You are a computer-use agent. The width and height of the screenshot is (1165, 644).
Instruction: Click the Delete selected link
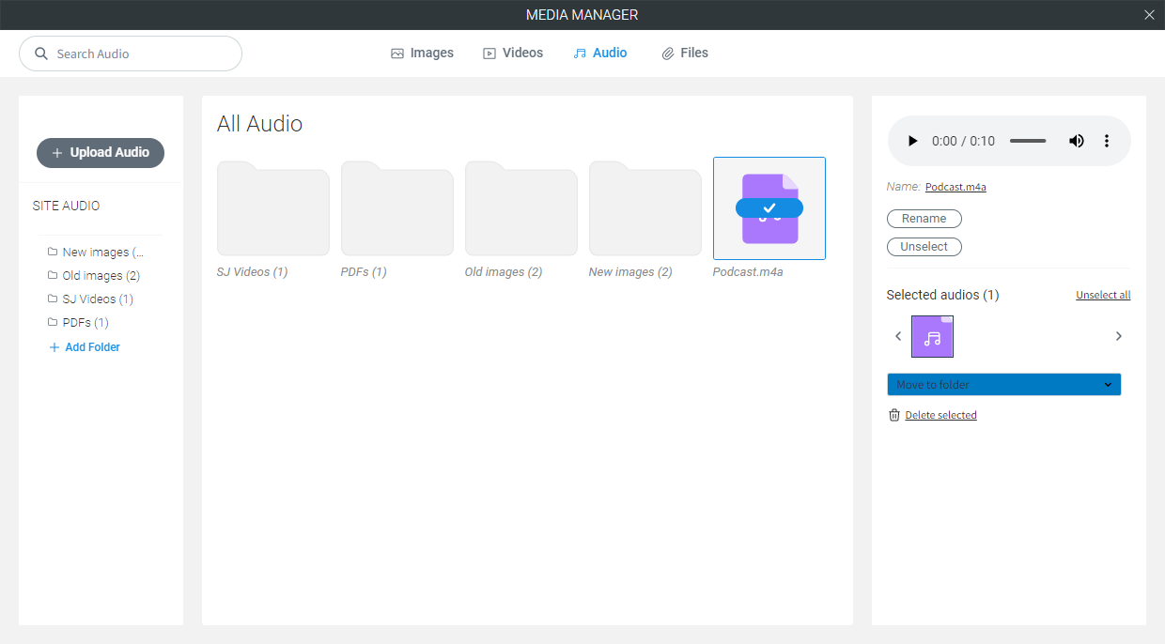[940, 415]
